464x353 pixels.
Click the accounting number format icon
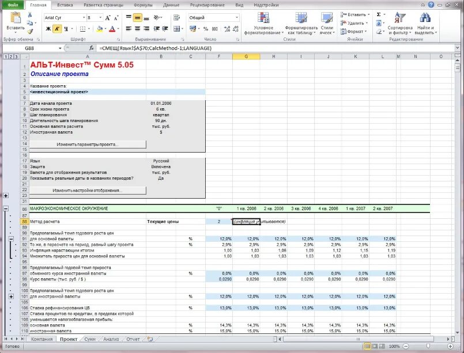(x=193, y=29)
